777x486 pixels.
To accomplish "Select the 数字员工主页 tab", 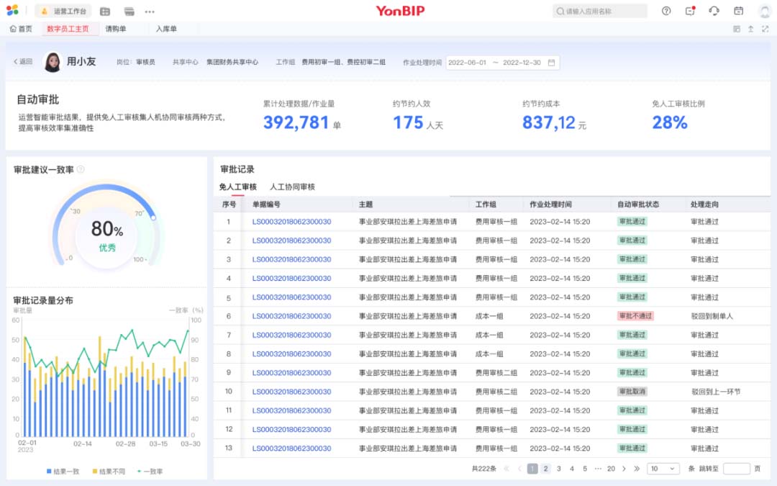I will coord(68,29).
